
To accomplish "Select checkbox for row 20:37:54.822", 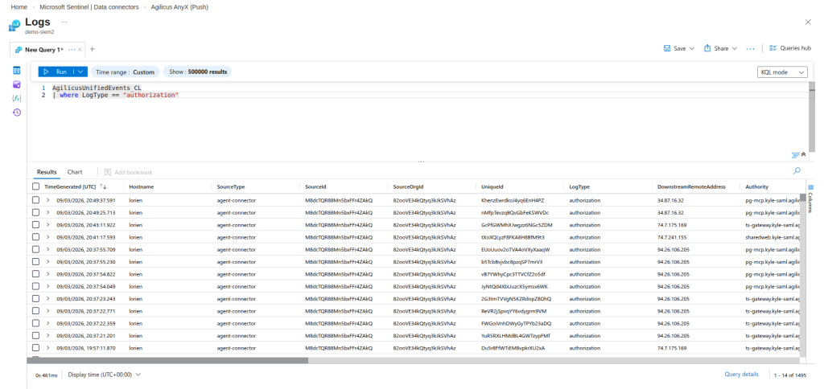I will tap(35, 273).
